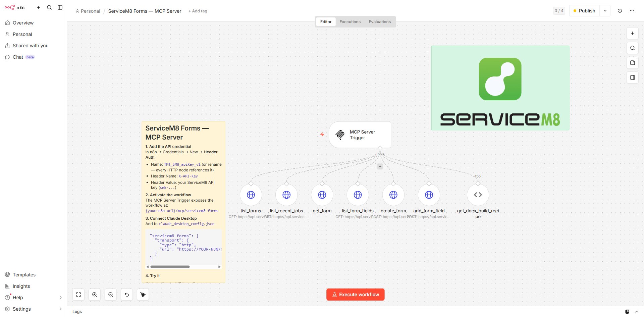
Task: Click workflow name ServiceM8 Forms — MCP Server
Action: pyautogui.click(x=145, y=11)
